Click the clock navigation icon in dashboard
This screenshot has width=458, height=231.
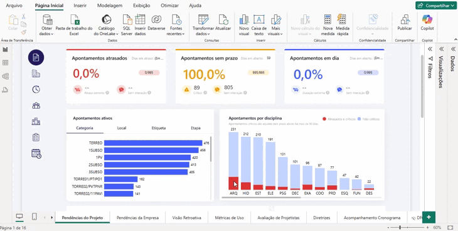click(36, 90)
